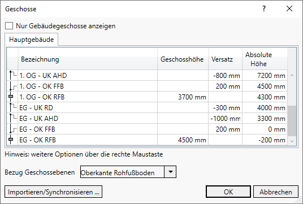303x204 pixels.
Task: Click the absolute height '4300 mm'
Action: click(265, 97)
